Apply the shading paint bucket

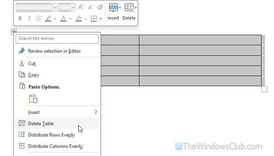pyautogui.click(x=79, y=18)
